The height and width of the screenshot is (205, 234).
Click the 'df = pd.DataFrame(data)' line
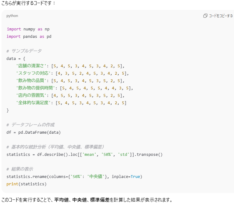34,132
